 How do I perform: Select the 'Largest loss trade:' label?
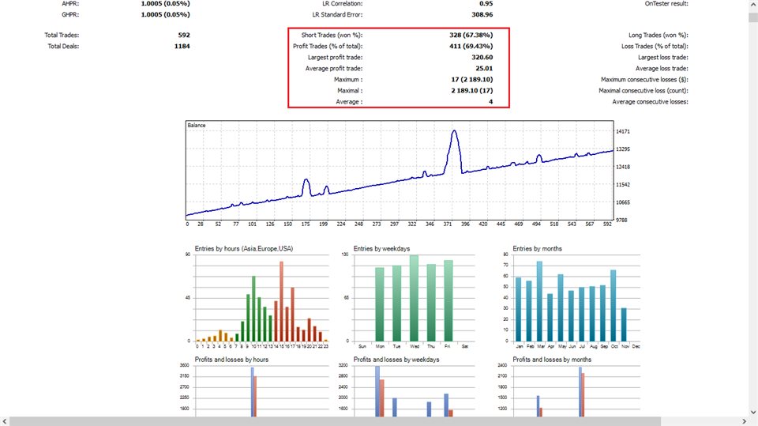[x=662, y=57]
